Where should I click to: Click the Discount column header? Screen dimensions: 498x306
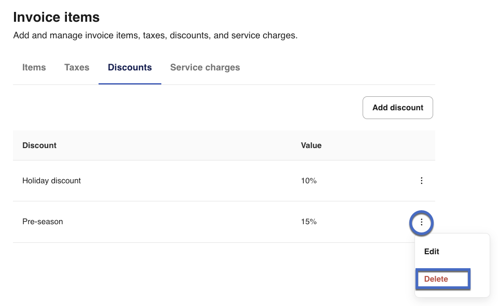click(39, 145)
